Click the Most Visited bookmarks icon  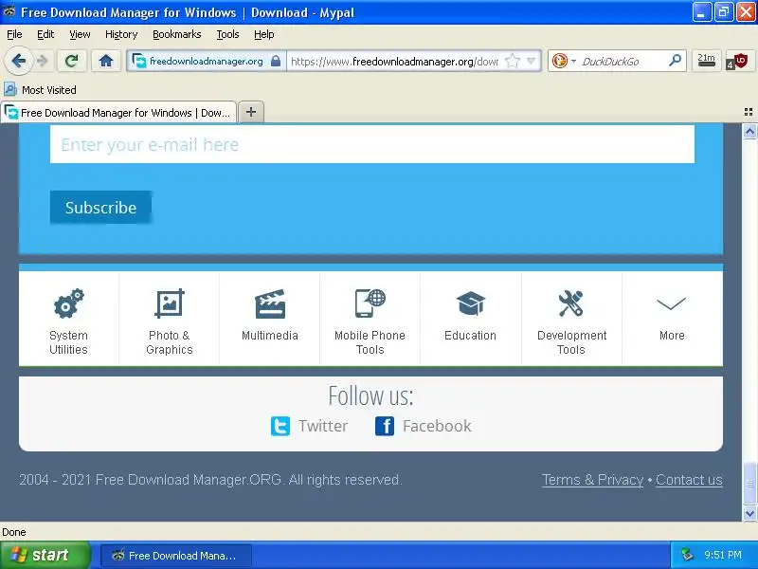click(10, 89)
